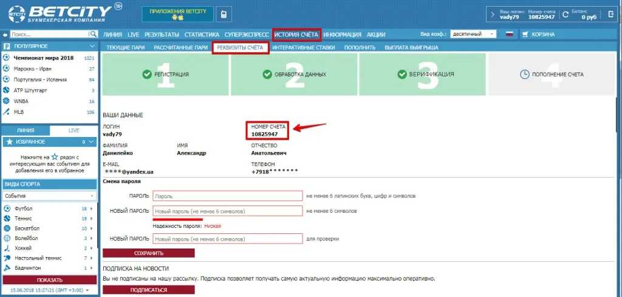Viewport: 622px width, 297px height.
Task: Click the Футбол sport icon
Action: (x=7, y=209)
